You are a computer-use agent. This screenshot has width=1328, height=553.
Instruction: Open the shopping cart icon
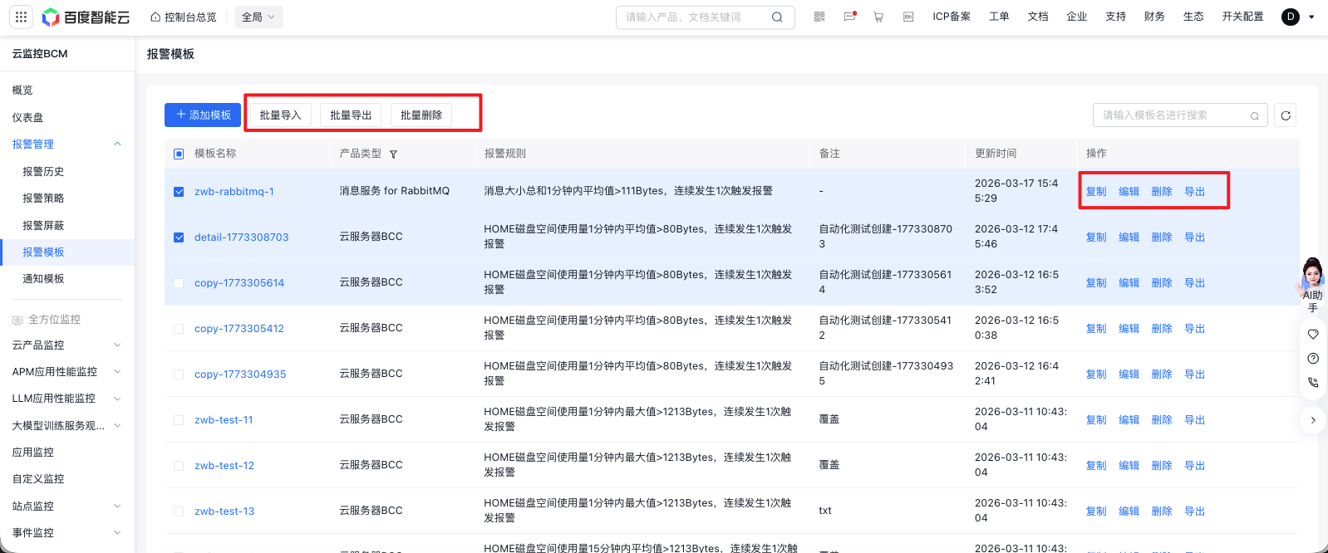pyautogui.click(x=878, y=17)
